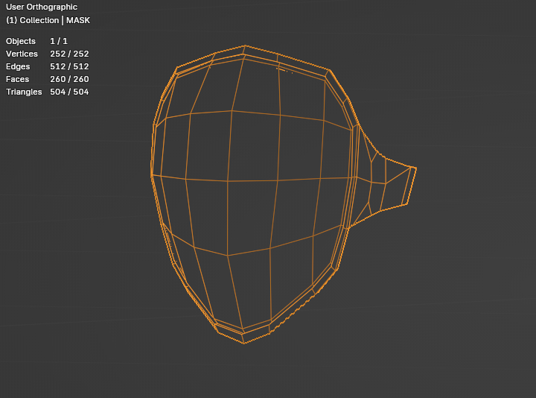The width and height of the screenshot is (536, 398).
Task: Click the "260 / 260" faces count
Action: 69,79
